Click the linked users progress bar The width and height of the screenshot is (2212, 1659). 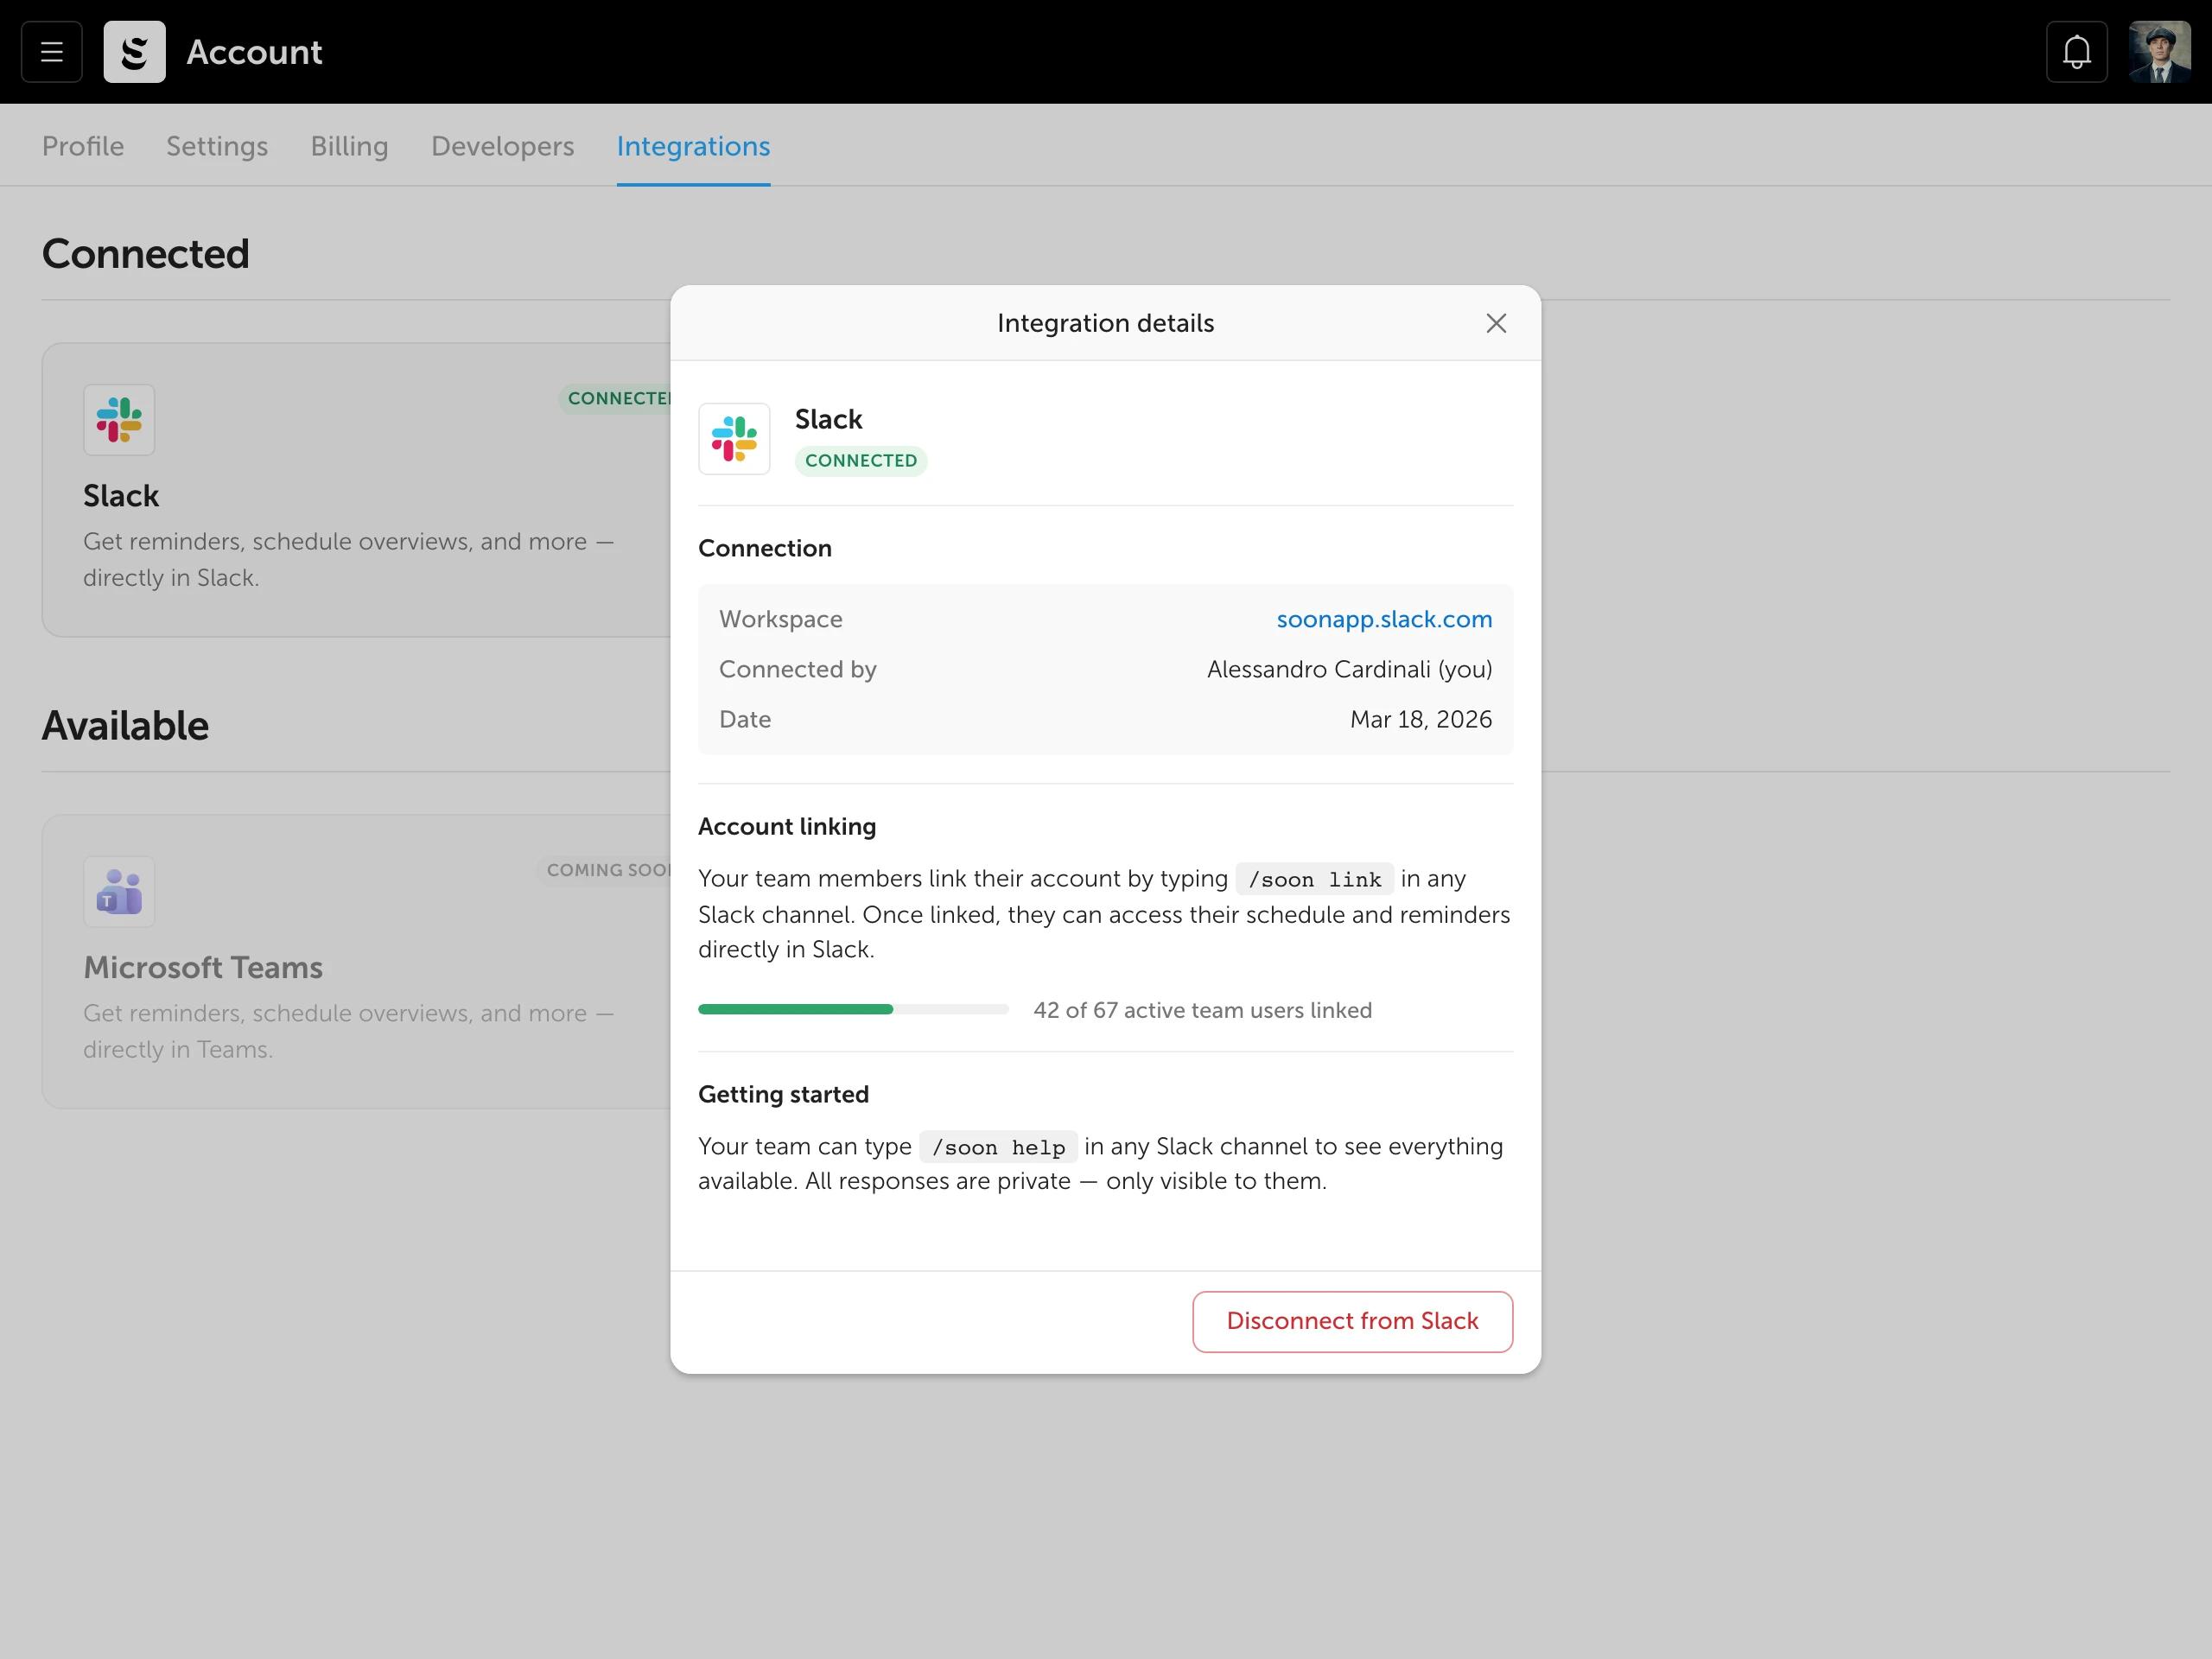[x=853, y=1010]
